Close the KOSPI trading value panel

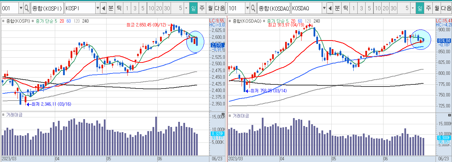pyautogui.click(x=223, y=114)
